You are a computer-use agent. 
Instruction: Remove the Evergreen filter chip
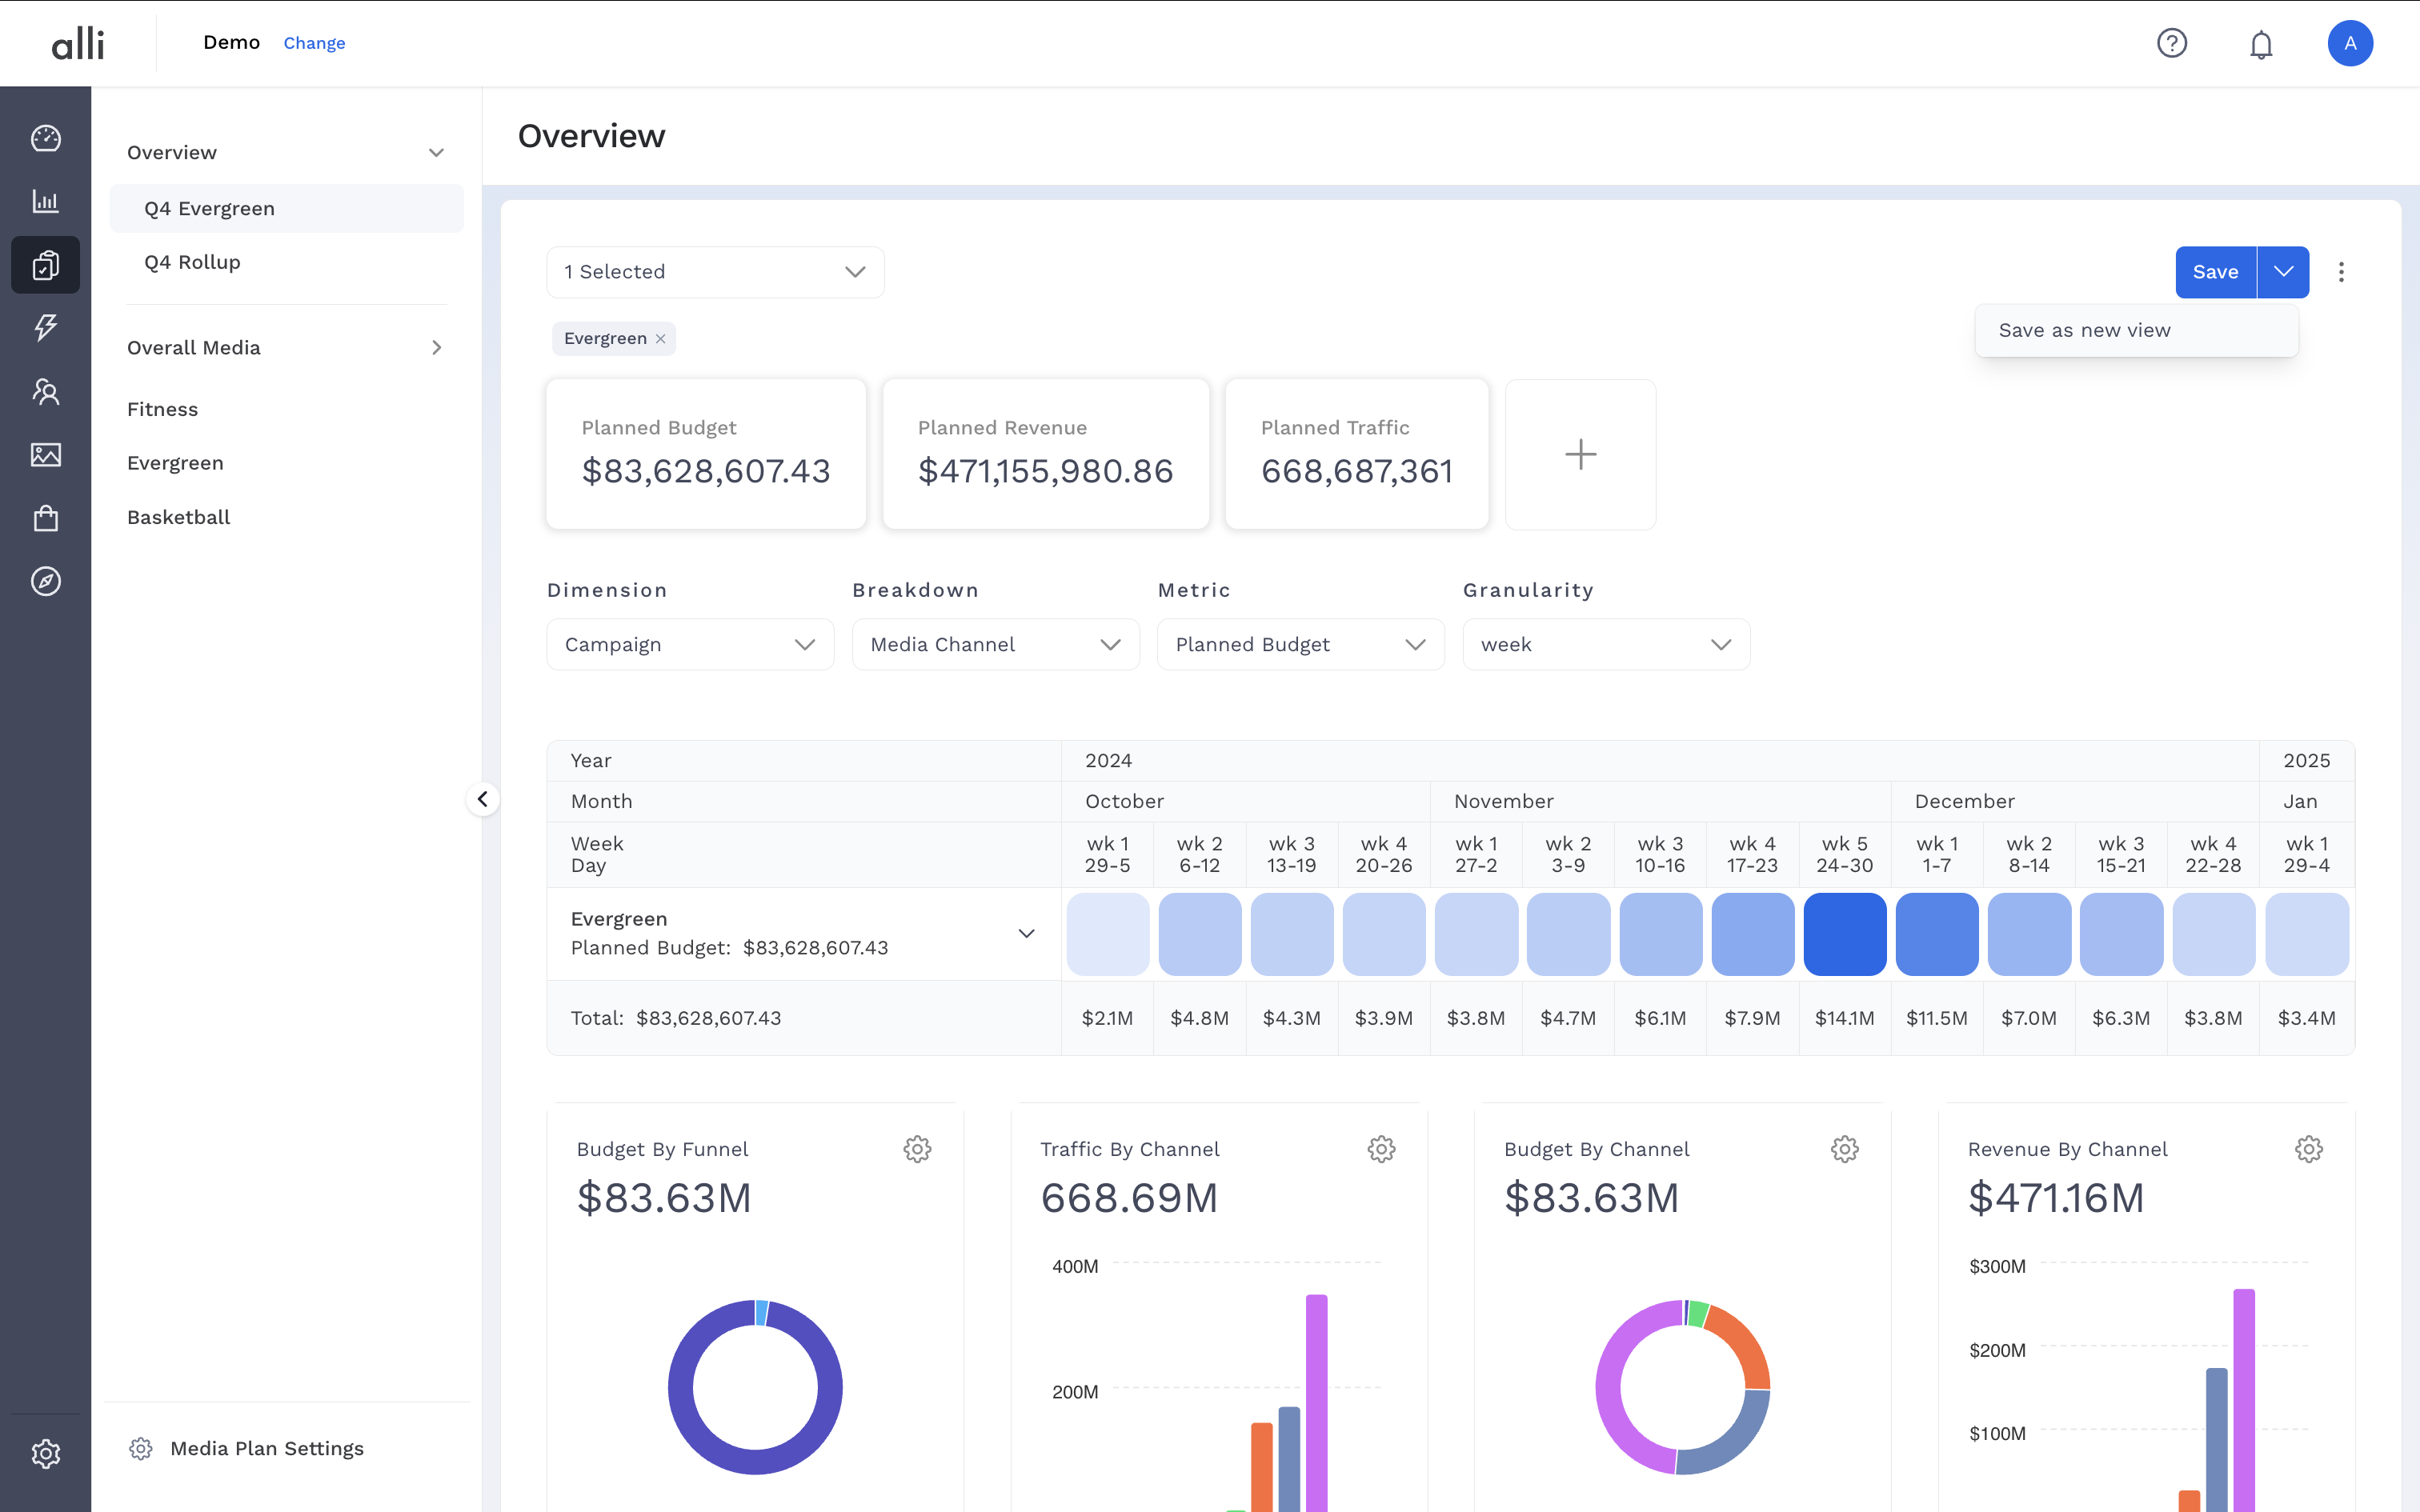[661, 339]
